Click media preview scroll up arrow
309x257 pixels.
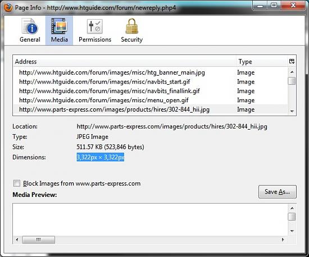pyautogui.click(x=292, y=208)
